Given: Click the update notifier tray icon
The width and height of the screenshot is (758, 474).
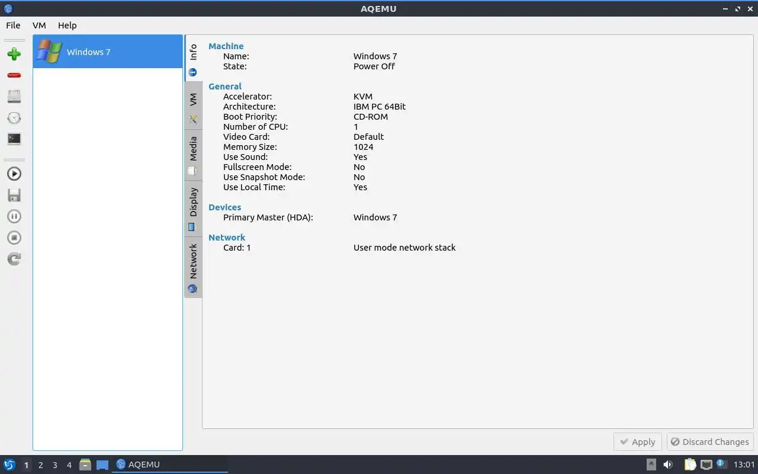Looking at the screenshot, I should [721, 464].
